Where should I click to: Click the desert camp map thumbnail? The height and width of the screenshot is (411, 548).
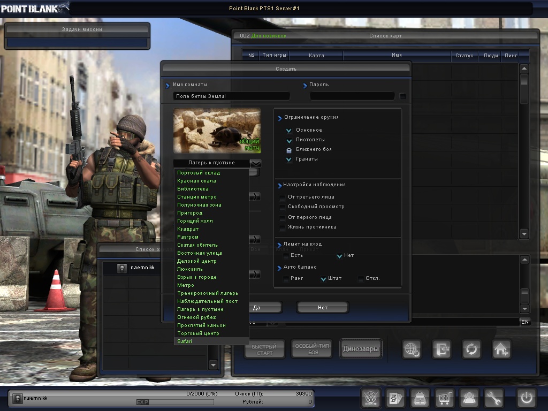[217, 131]
